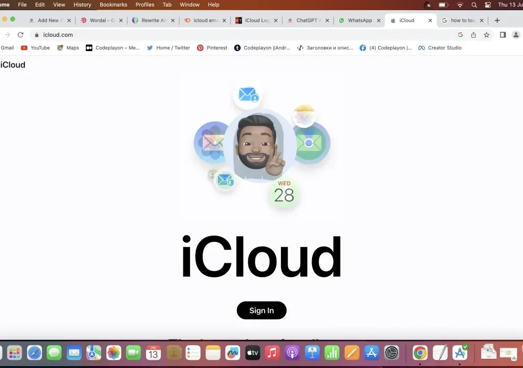This screenshot has height=368, width=523.
Task: Open App Store from the Dock
Action: tap(372, 353)
